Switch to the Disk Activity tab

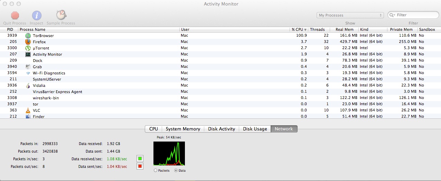click(x=222, y=129)
